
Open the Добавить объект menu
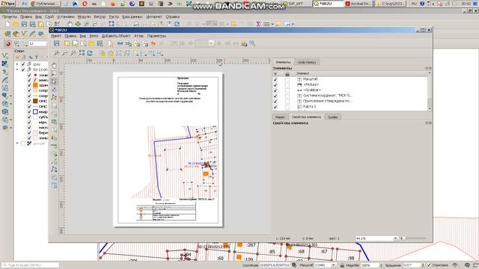116,36
